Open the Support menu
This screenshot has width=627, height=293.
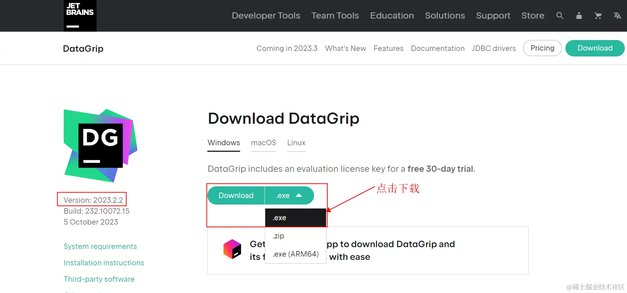(493, 16)
